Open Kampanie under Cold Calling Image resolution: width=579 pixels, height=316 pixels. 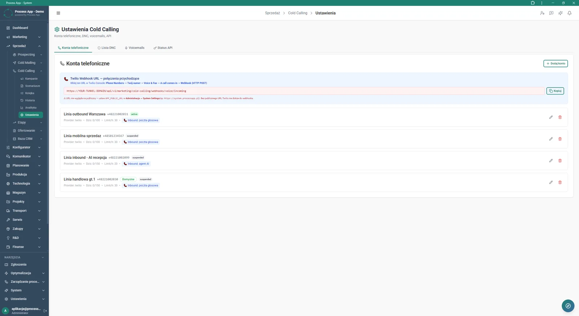pos(31,79)
